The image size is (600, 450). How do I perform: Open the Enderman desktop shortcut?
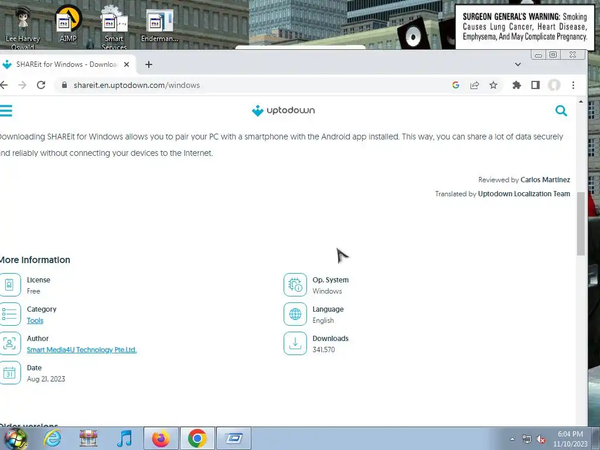pos(159,26)
